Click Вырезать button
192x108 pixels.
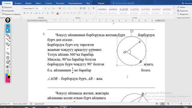pyautogui.click(x=7, y=7)
